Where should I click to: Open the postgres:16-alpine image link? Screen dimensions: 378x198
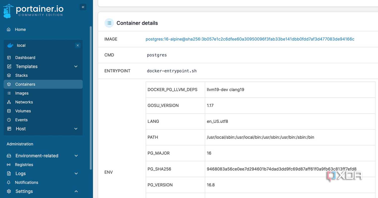click(x=250, y=39)
